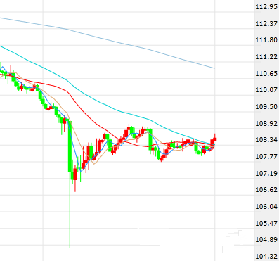
Task: Select the latest red candle at chart right edge
Action: coord(215,139)
